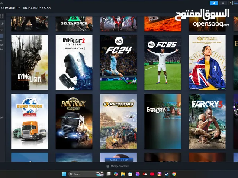Open Task View in the taskbar
Screen dimensions: 238x178
[109, 174]
